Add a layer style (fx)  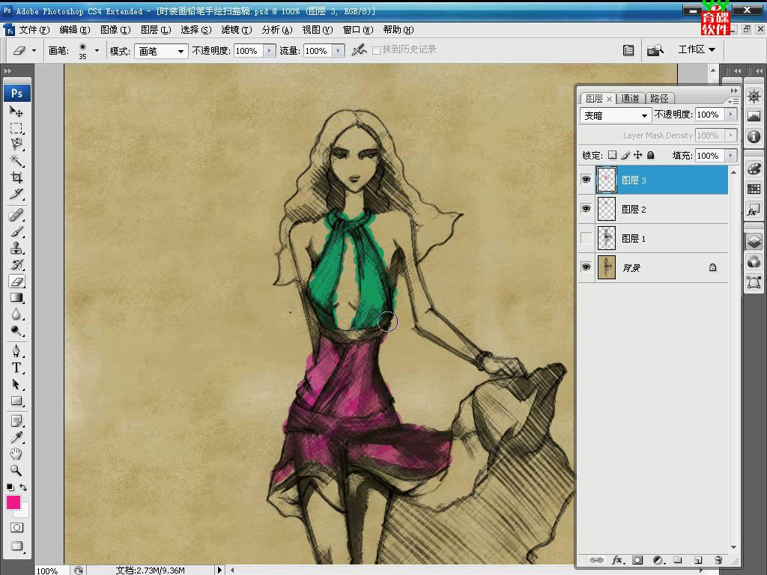(x=617, y=560)
